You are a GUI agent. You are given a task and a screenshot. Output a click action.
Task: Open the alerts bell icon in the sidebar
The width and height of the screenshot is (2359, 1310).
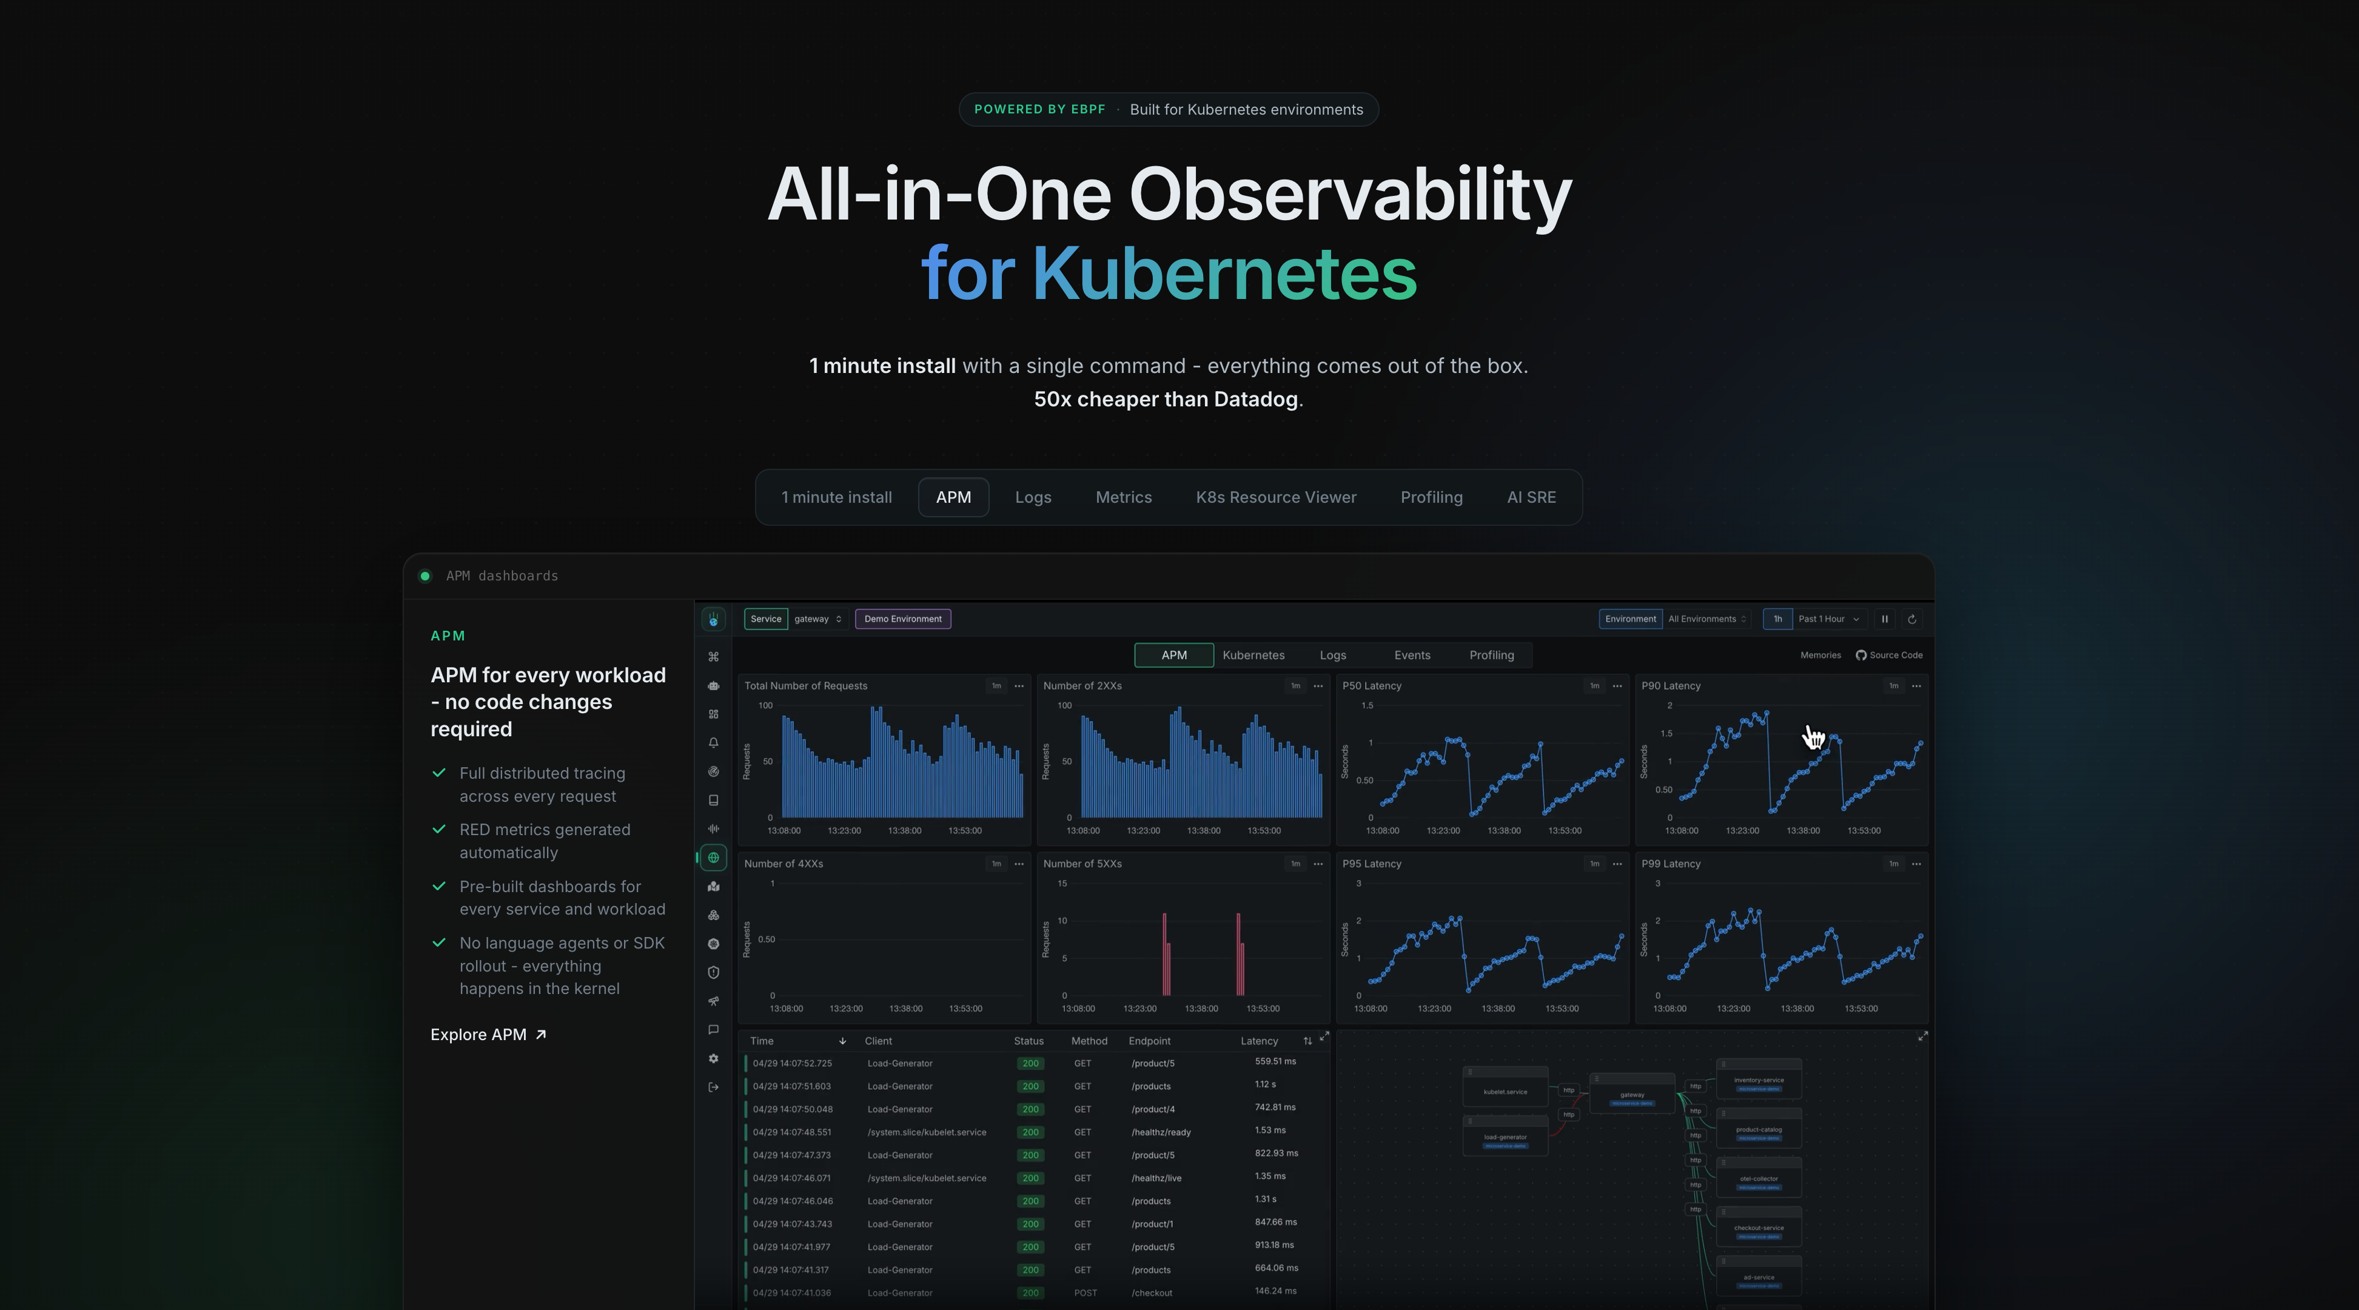(x=713, y=743)
